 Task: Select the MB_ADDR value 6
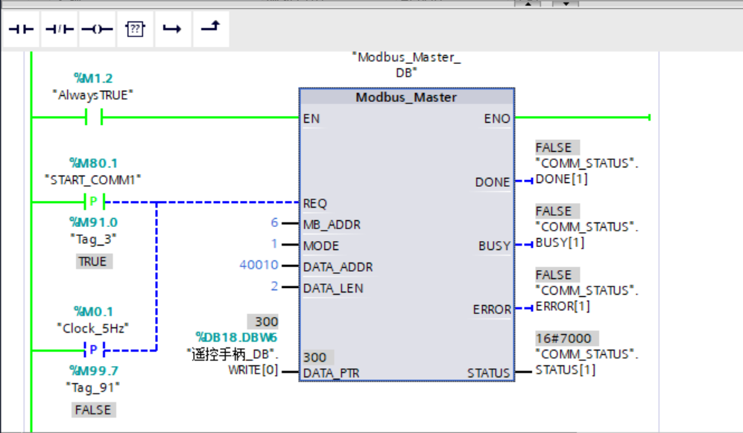pos(274,222)
